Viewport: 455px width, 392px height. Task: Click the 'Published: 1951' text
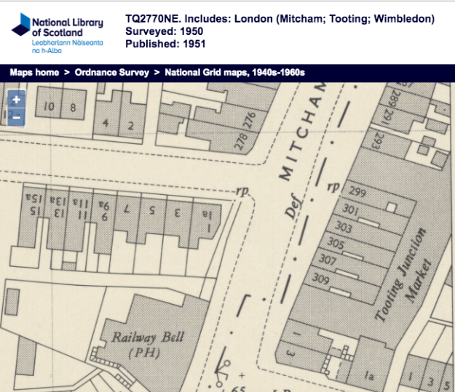pyautogui.click(x=166, y=44)
